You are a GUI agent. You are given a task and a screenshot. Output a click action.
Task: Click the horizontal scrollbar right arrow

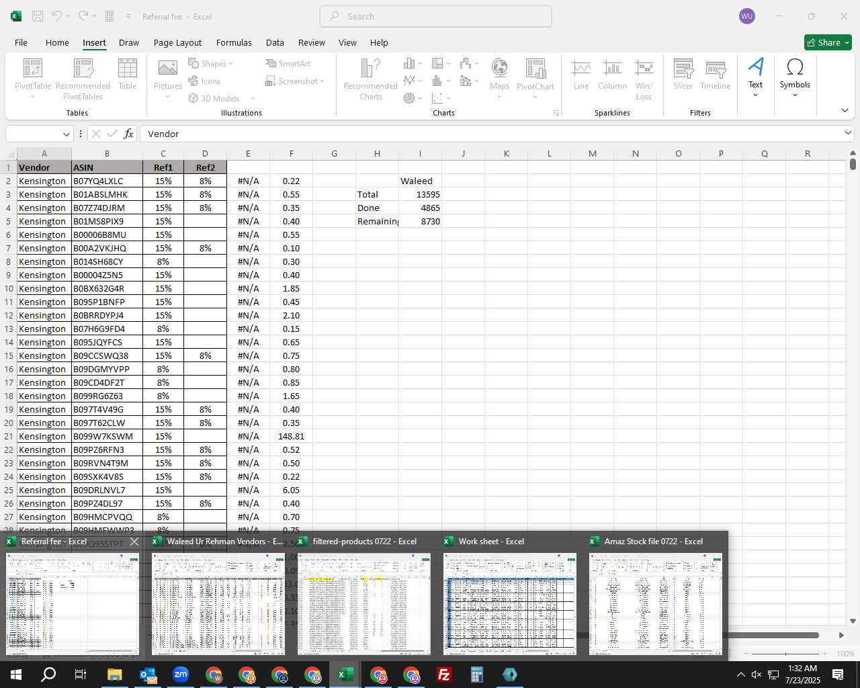[841, 635]
